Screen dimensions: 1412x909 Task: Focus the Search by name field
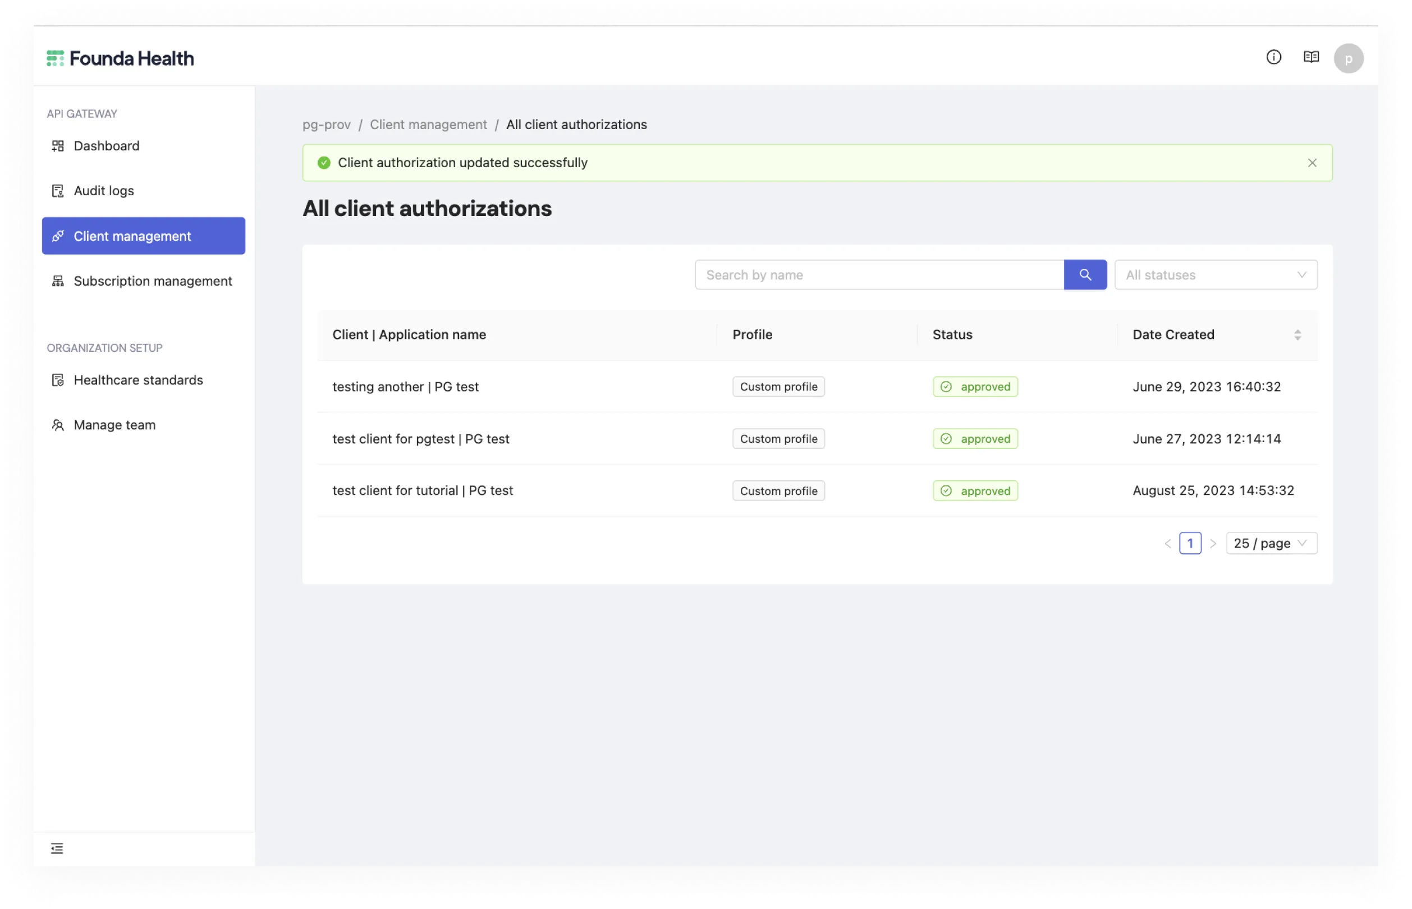879,274
